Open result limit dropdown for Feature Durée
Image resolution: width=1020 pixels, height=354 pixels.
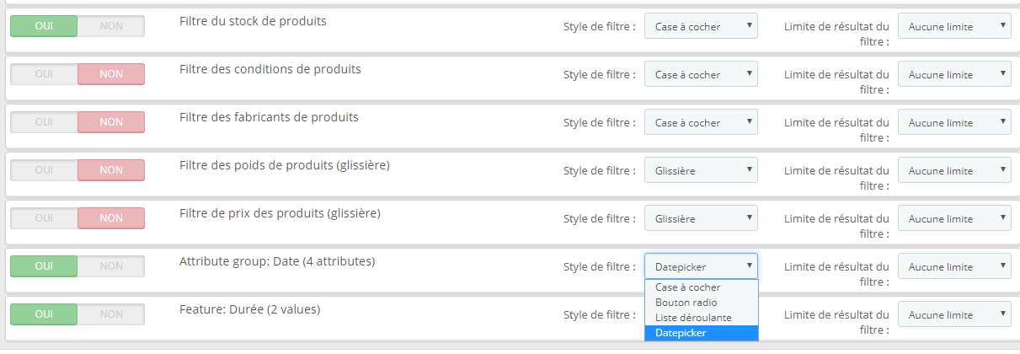coord(954,314)
